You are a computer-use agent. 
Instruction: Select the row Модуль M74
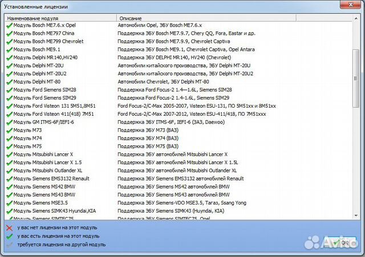(x=179, y=138)
